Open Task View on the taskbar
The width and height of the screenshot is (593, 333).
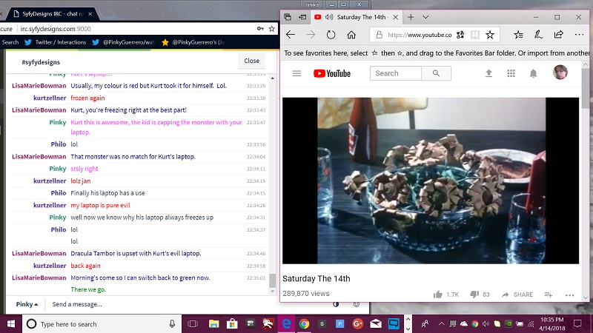(193, 324)
